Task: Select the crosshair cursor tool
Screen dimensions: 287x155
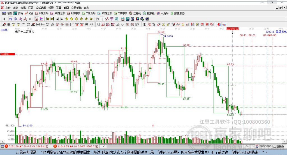Action: click(x=102, y=19)
